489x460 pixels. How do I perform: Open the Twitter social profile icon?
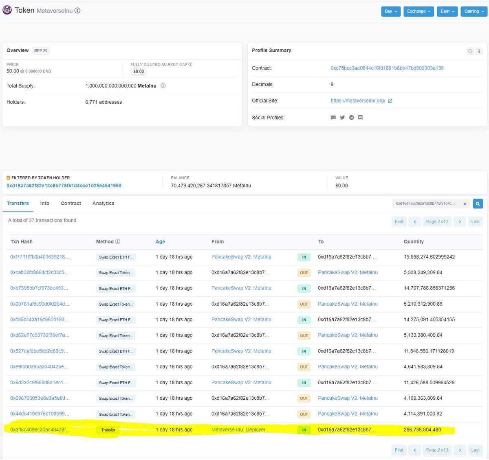point(342,118)
